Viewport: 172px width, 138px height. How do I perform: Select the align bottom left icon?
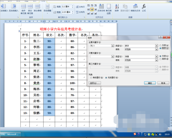coord(88,14)
